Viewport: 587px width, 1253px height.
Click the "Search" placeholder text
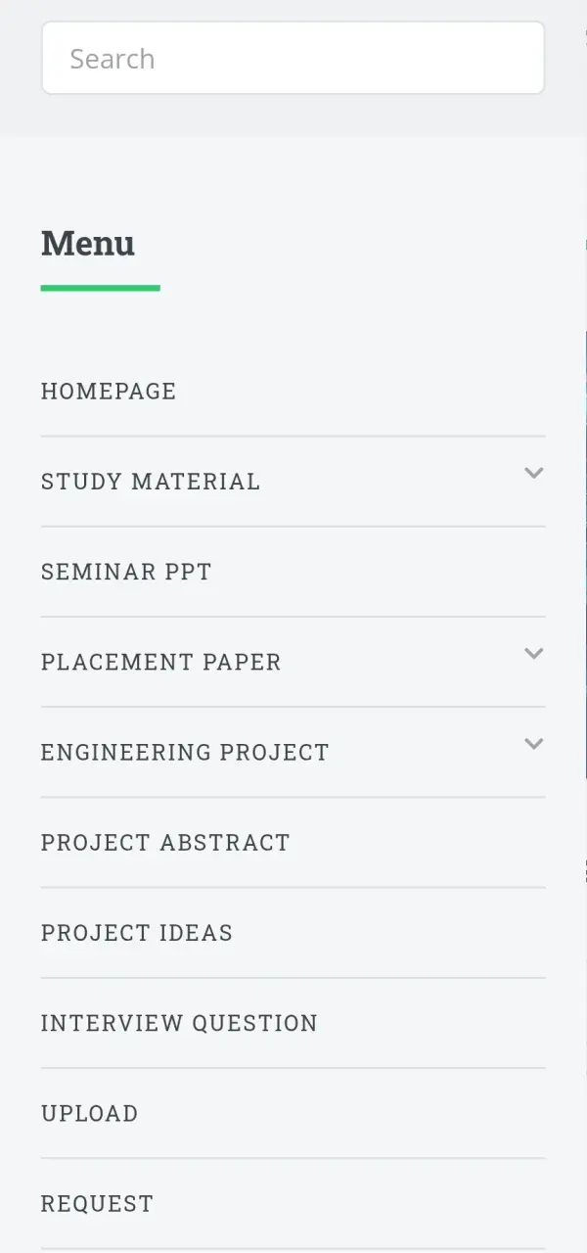click(113, 59)
